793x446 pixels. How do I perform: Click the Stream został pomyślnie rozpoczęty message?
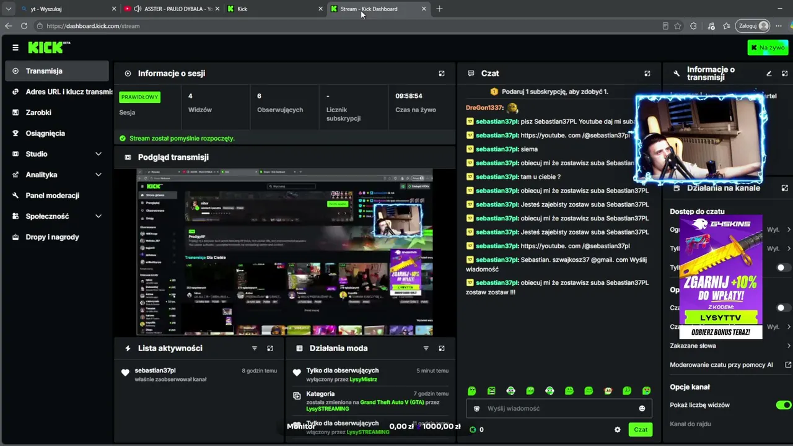tap(182, 138)
